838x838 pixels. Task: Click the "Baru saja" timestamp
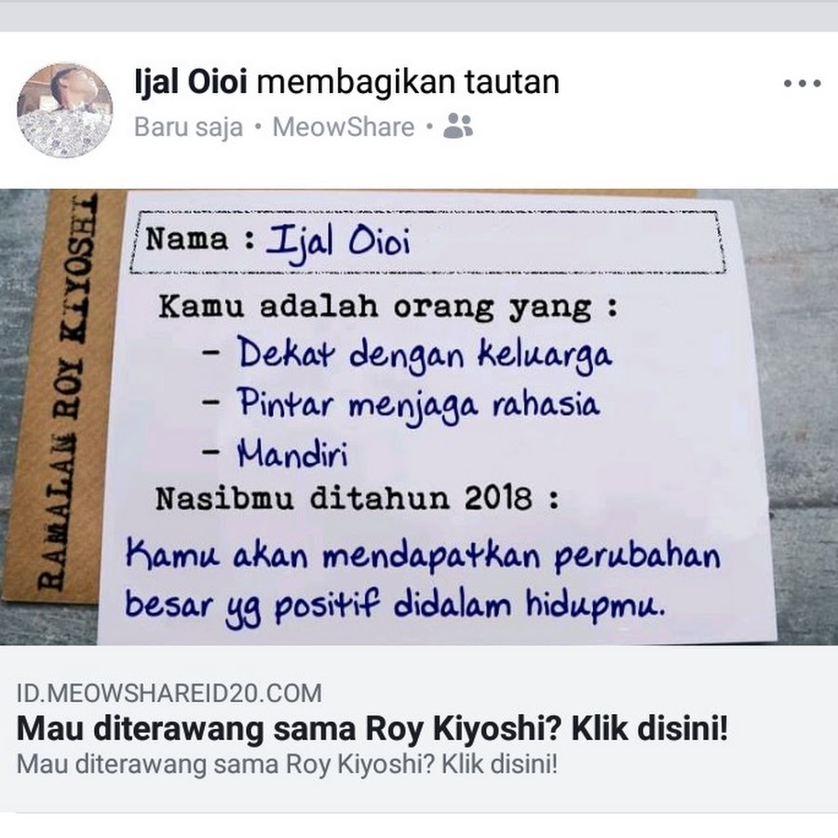[188, 128]
